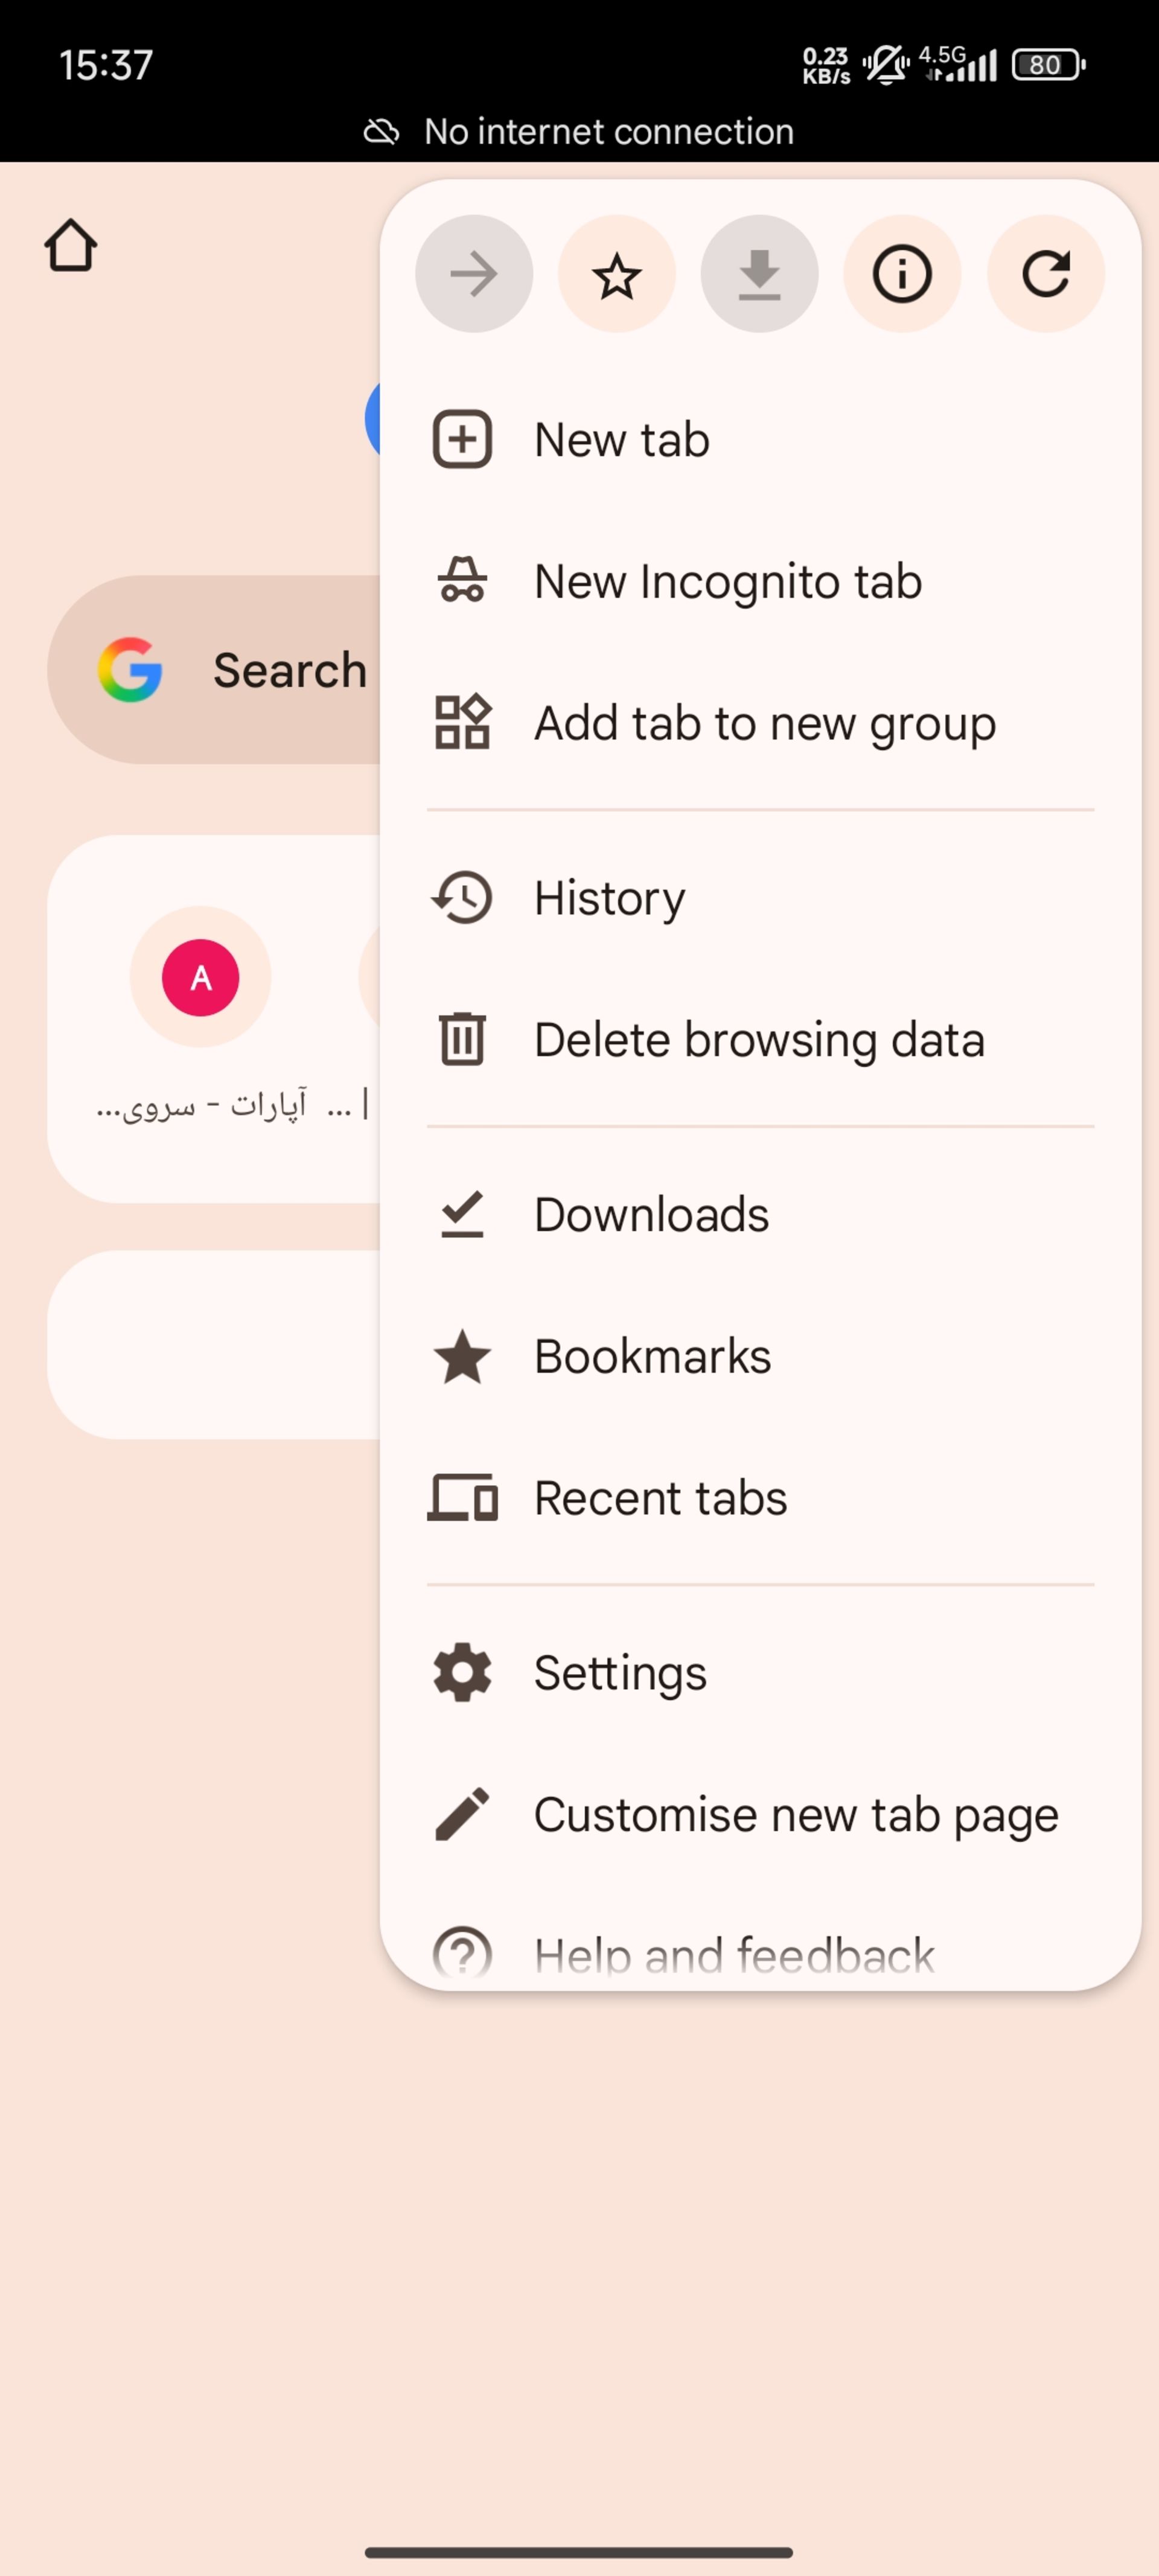The height and width of the screenshot is (2576, 1159).
Task: Tap the Delete browsing data trash icon
Action: tap(461, 1038)
